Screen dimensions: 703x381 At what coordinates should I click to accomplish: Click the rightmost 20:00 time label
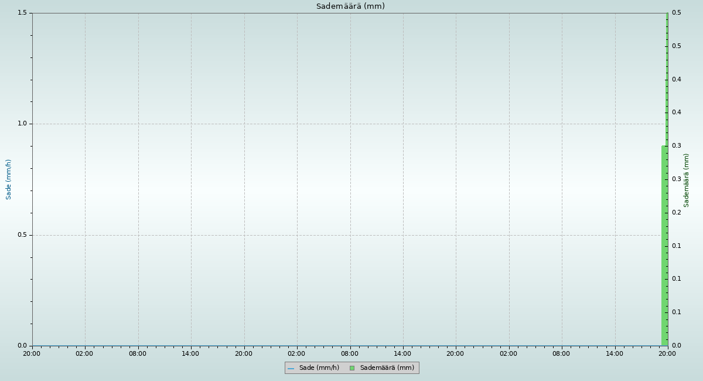pyautogui.click(x=667, y=353)
